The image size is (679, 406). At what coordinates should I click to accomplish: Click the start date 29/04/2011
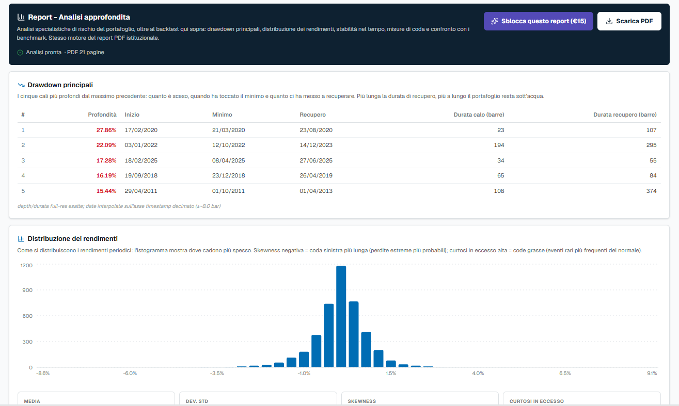pyautogui.click(x=141, y=191)
